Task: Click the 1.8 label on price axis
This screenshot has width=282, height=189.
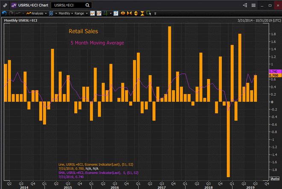Action: pyautogui.click(x=273, y=34)
